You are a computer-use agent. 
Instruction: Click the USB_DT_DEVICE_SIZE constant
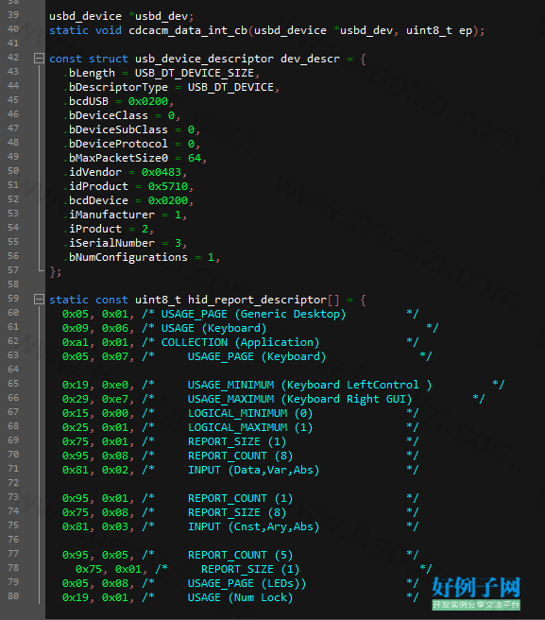pyautogui.click(x=195, y=74)
